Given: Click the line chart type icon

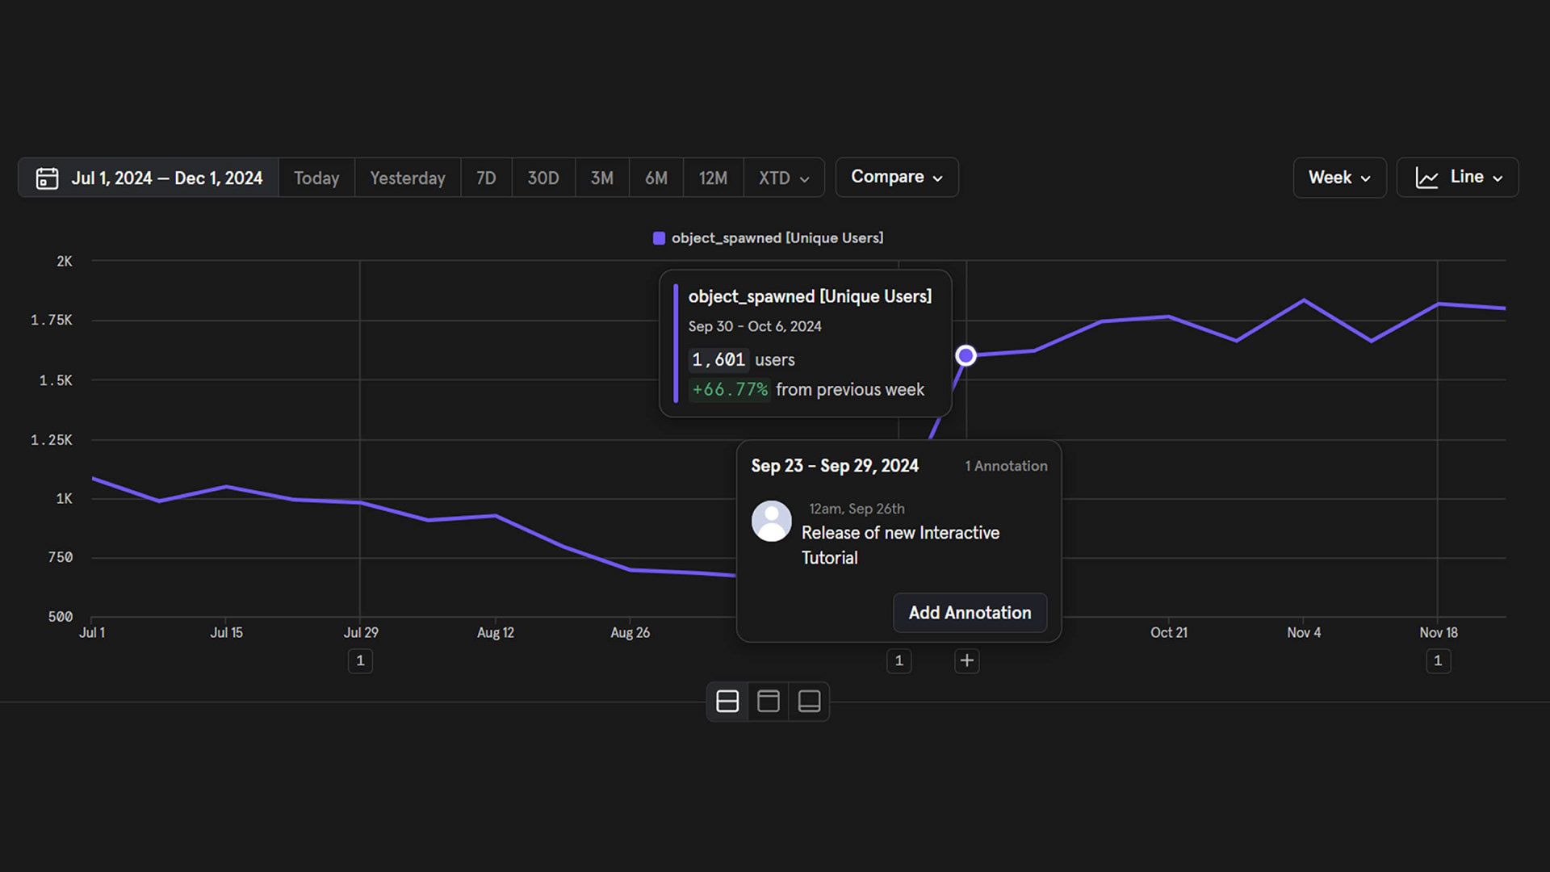Looking at the screenshot, I should [1426, 178].
